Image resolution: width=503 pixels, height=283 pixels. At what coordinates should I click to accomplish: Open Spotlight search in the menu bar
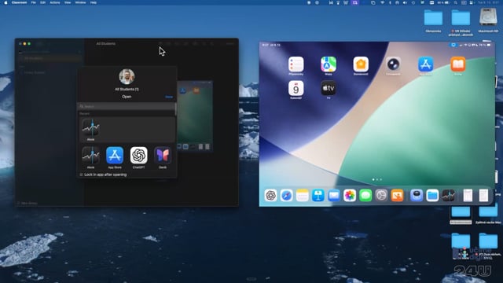(455, 2)
